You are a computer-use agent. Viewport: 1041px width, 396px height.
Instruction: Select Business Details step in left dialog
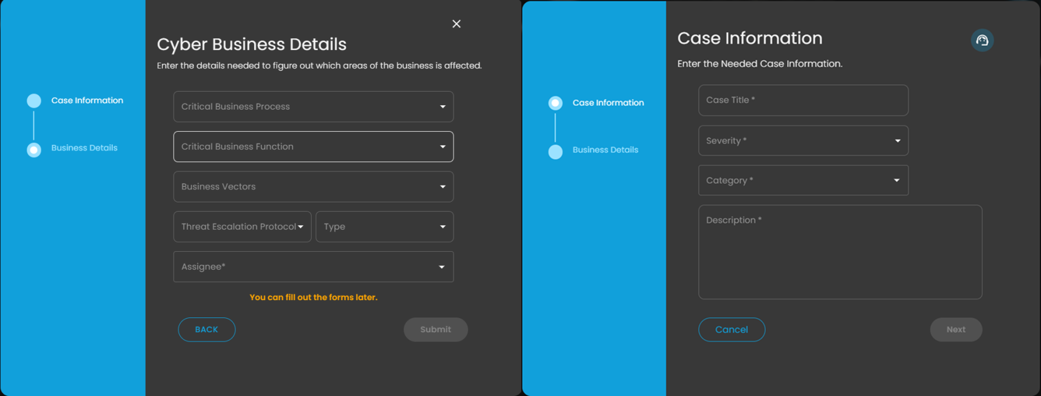84,148
